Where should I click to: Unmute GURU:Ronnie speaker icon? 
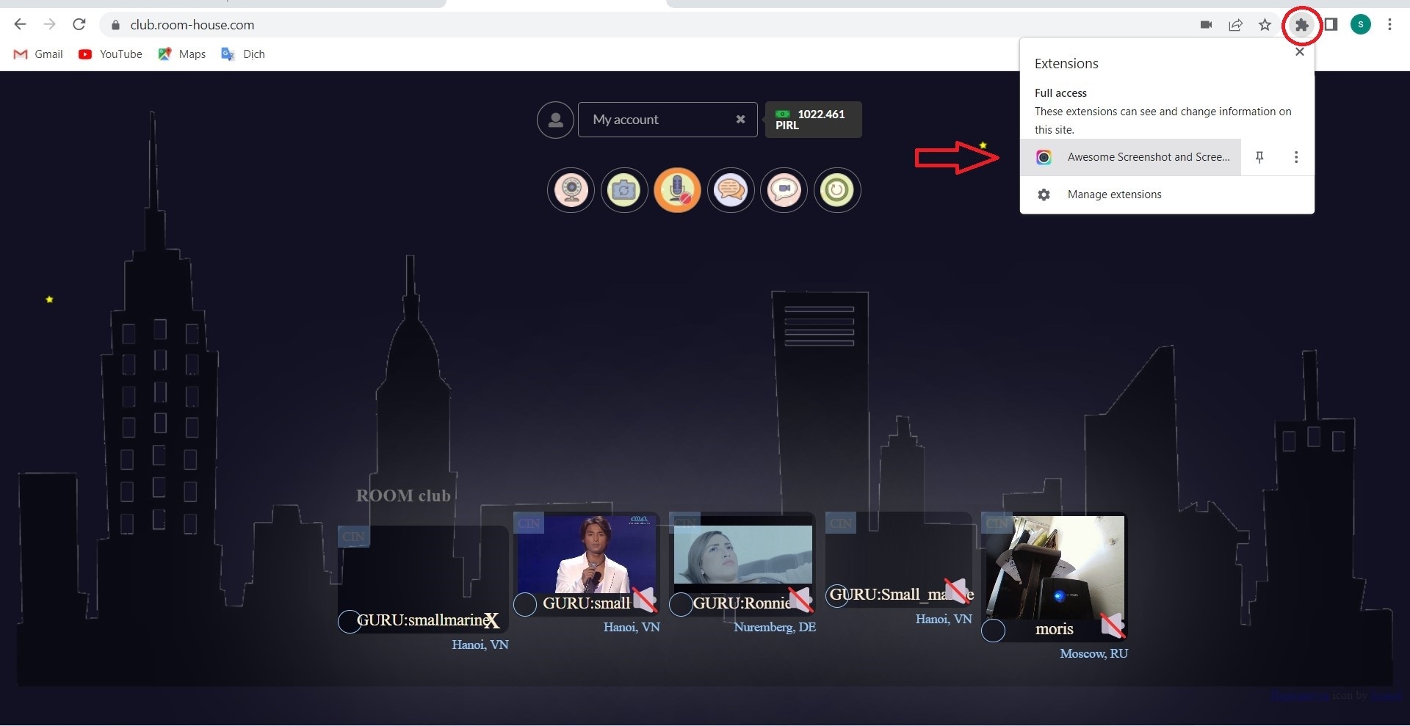tap(800, 600)
